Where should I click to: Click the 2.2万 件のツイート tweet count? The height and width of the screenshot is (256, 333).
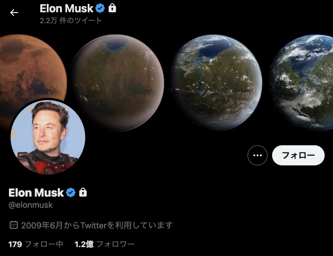click(71, 20)
